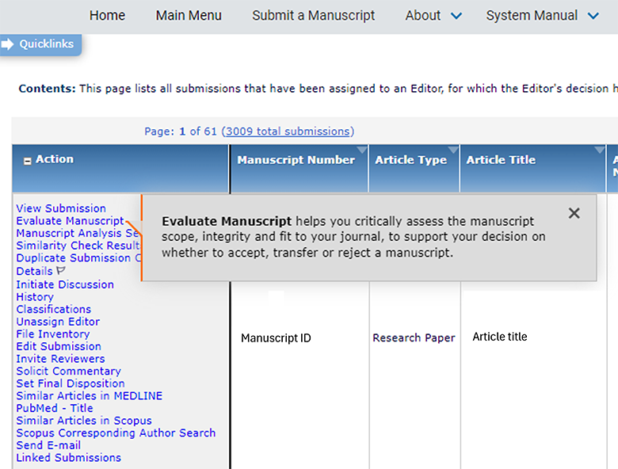
Task: Select Submit a Manuscript in navigation
Action: [313, 15]
